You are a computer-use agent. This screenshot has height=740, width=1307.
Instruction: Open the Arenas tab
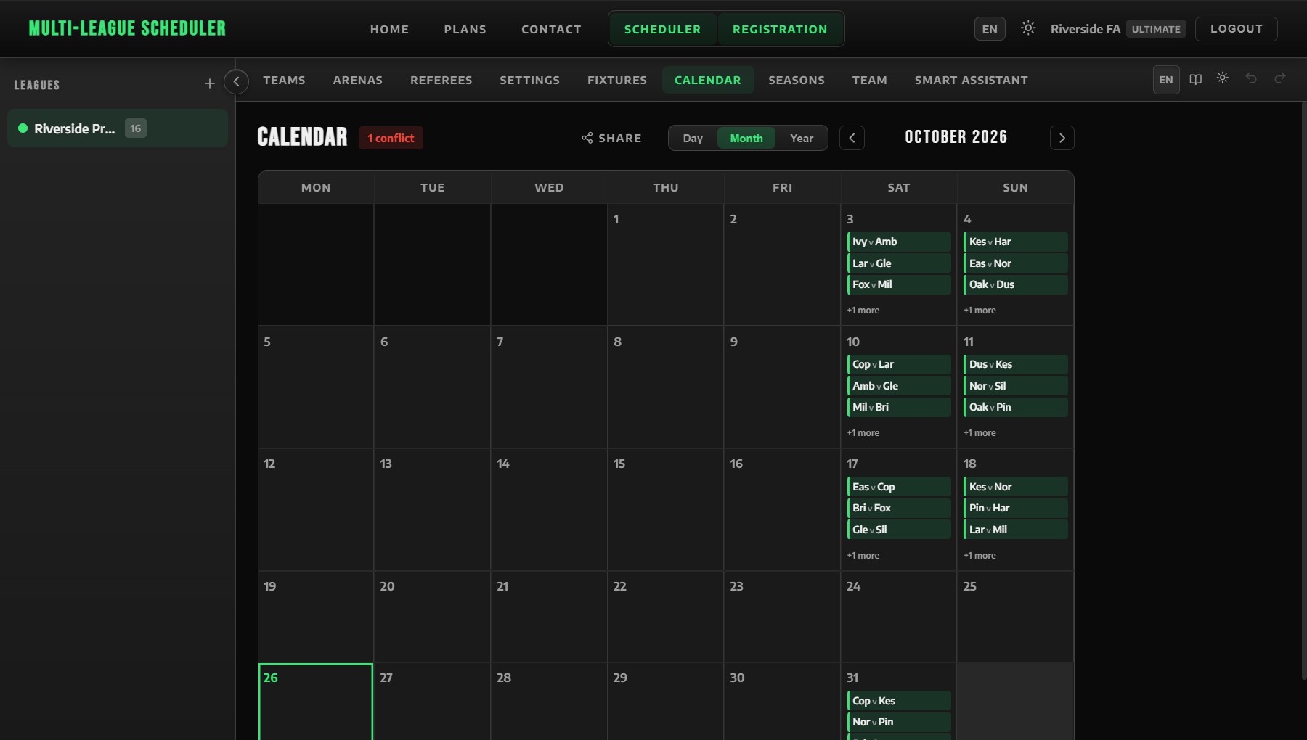point(358,80)
